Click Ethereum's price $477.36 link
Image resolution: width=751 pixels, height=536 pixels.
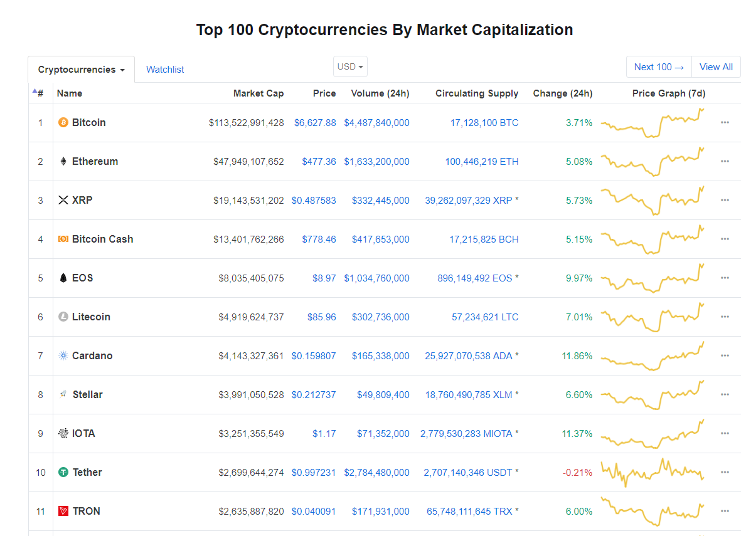tap(319, 162)
